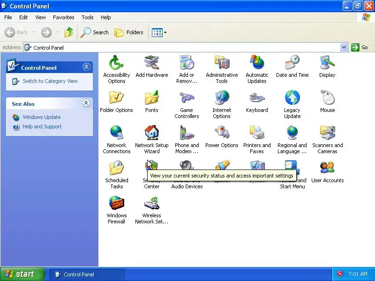This screenshot has width=375, height=281.
Task: Open Forward button history dropdown arrow
Action: click(57, 32)
